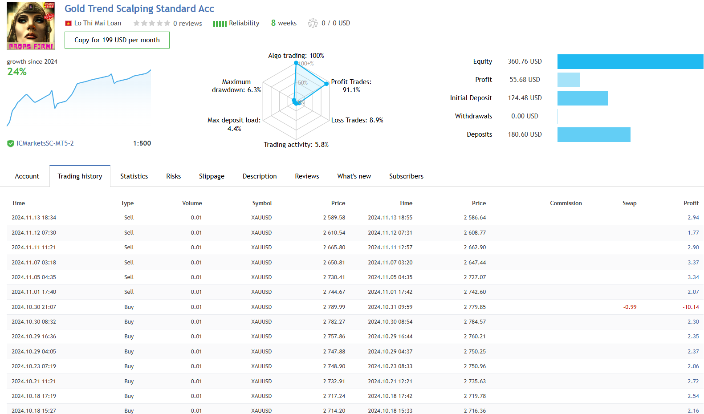Click the Volume column header
Image resolution: width=704 pixels, height=414 pixels.
[192, 203]
